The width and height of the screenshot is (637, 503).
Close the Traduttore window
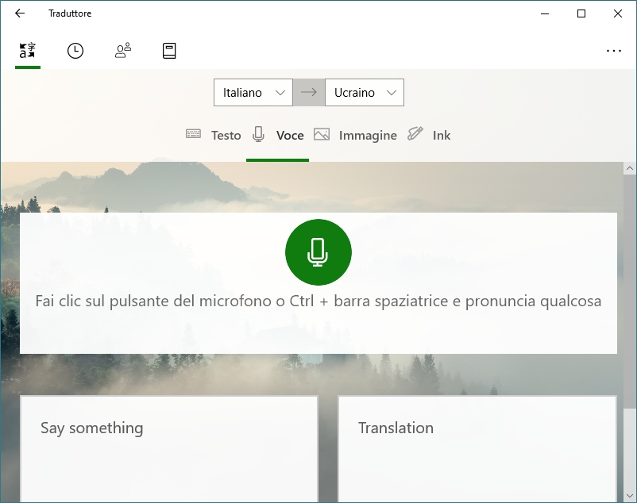tap(617, 13)
